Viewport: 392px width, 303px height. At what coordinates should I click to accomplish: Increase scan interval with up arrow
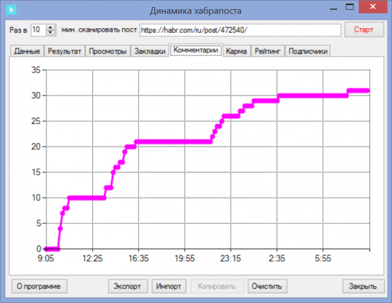[x=50, y=27]
